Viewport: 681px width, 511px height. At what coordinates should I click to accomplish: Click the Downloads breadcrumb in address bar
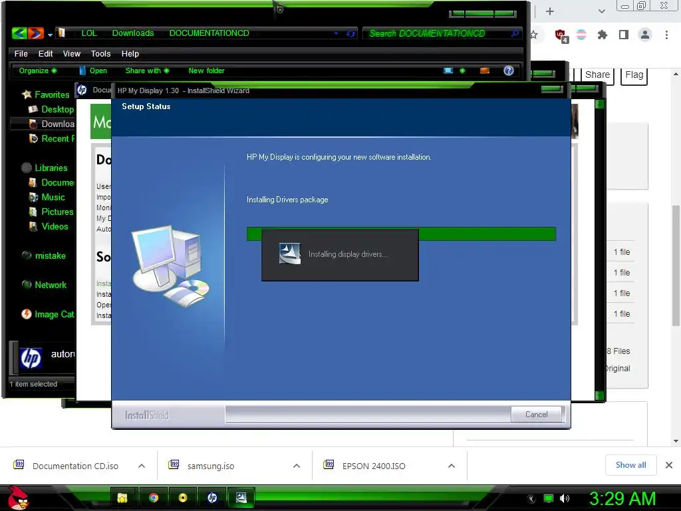[x=133, y=33]
